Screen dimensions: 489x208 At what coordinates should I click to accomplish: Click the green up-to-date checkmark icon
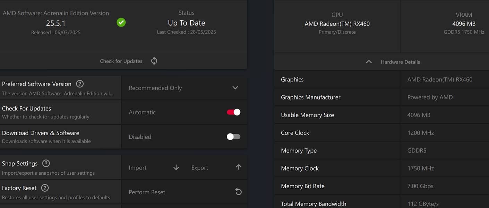[x=121, y=23]
